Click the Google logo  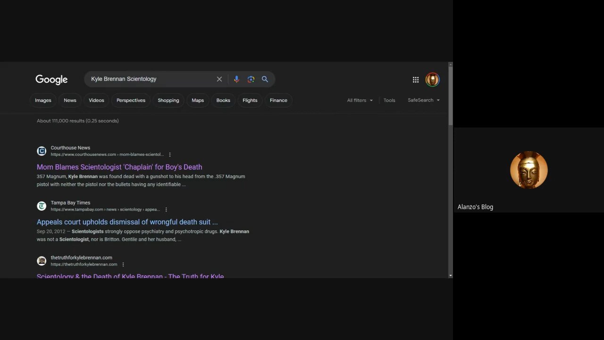click(x=51, y=79)
